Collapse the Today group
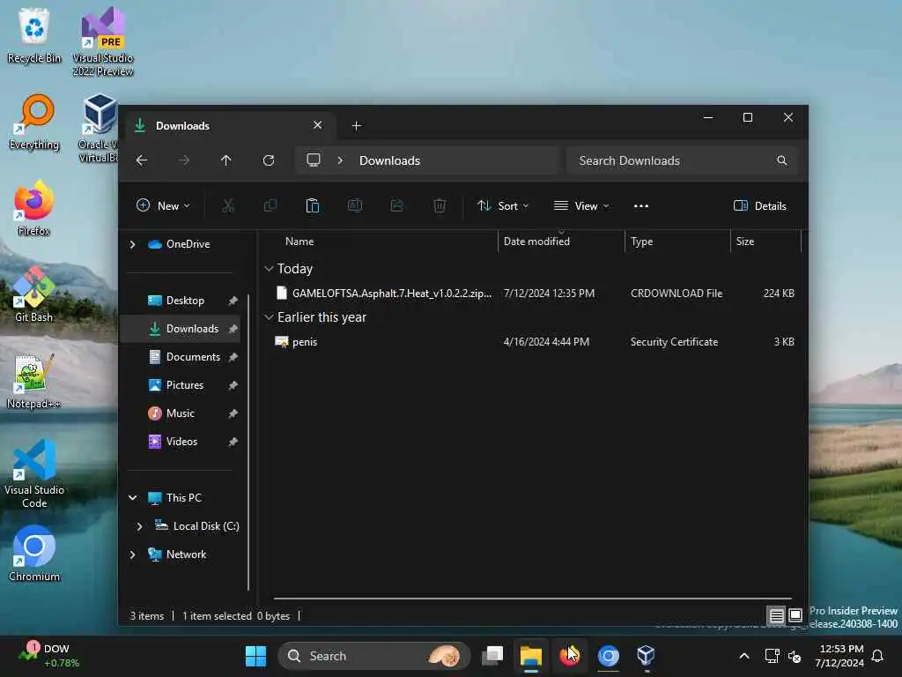Viewport: 902px width, 677px height. [x=269, y=269]
